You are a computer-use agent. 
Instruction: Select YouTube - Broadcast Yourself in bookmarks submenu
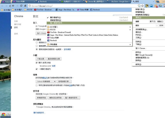click(89, 32)
